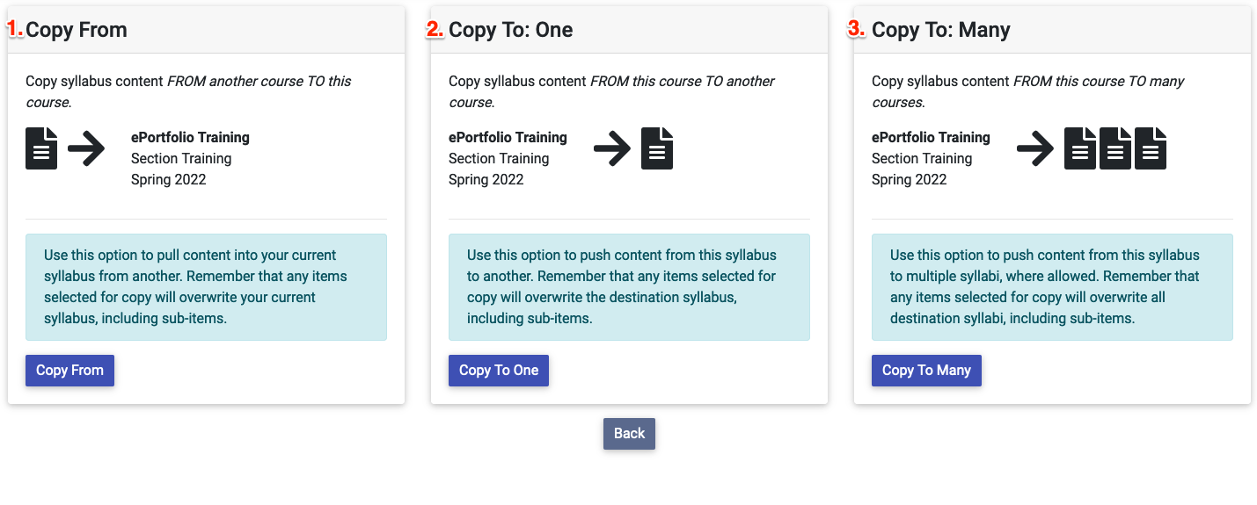Click the info box about multiple syllabi
1257x505 pixels.
[1052, 287]
